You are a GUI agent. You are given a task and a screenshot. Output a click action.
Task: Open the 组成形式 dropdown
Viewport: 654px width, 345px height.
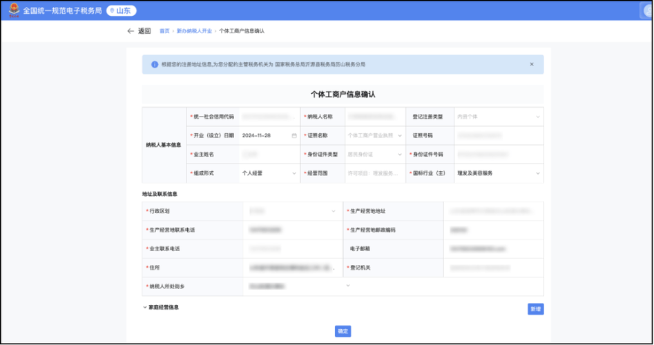tap(269, 173)
